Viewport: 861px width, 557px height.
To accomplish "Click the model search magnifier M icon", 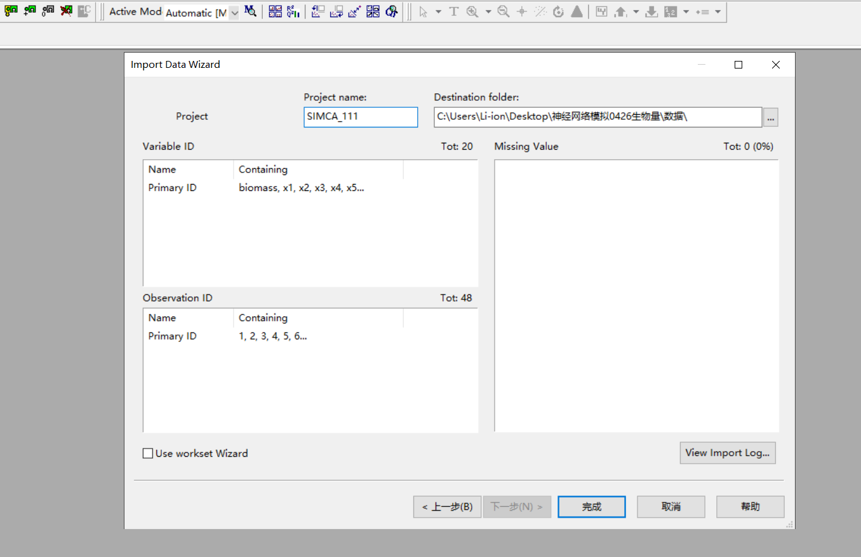I will click(x=250, y=11).
